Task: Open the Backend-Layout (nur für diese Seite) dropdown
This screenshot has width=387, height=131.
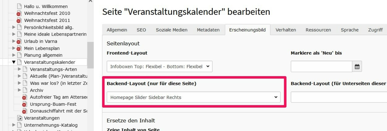Action: tap(193, 97)
